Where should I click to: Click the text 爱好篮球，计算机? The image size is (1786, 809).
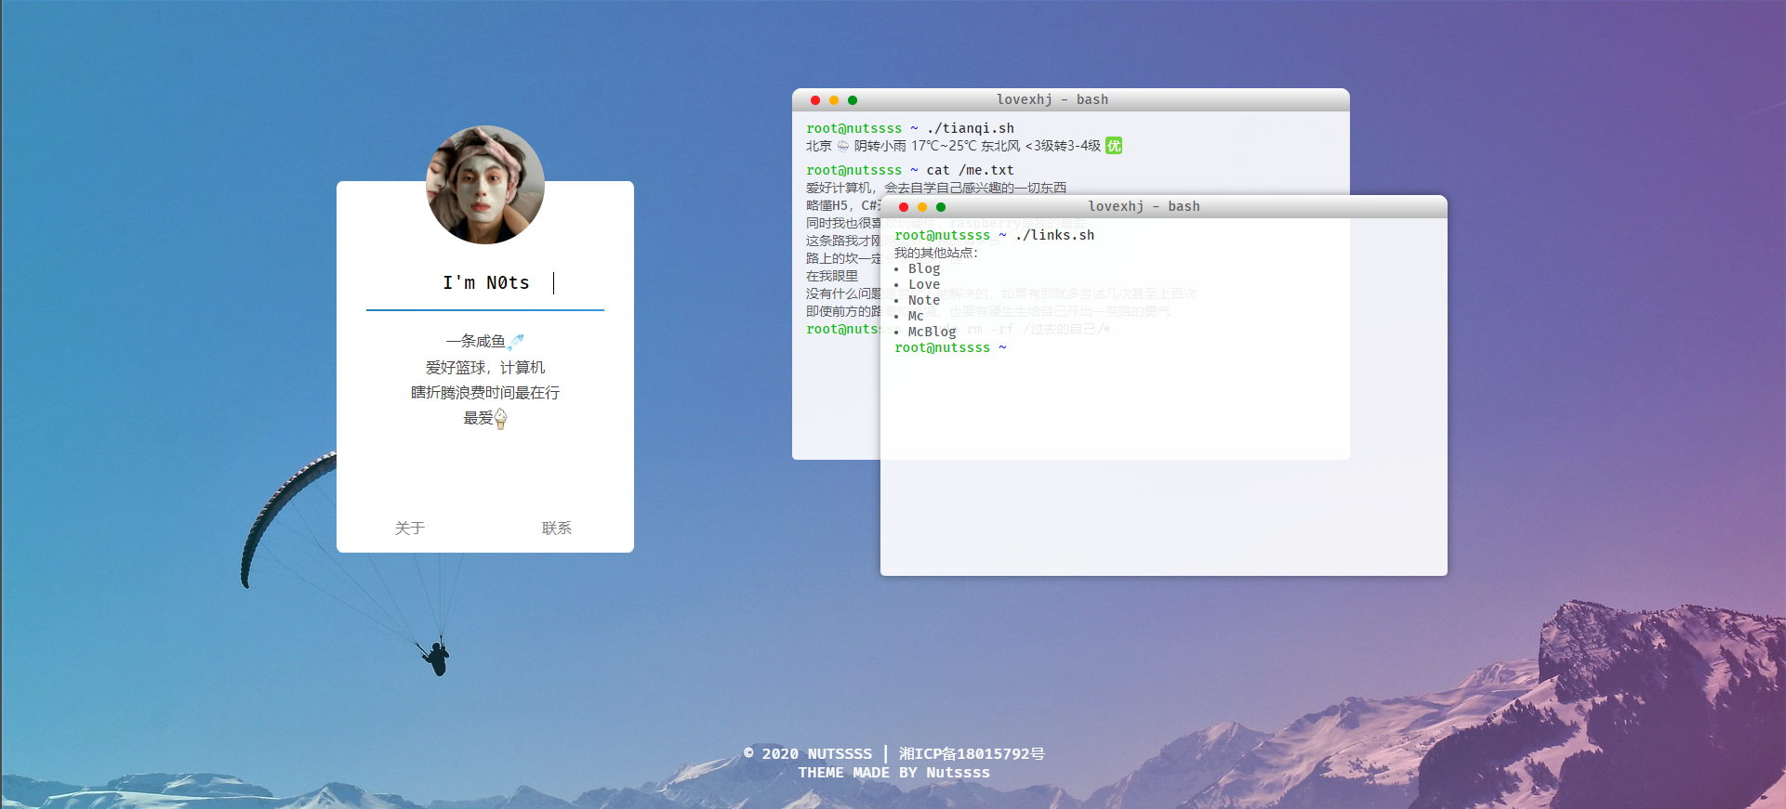485,368
